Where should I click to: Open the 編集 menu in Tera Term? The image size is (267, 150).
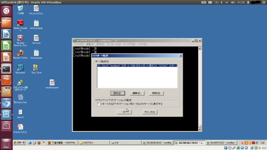point(90,44)
